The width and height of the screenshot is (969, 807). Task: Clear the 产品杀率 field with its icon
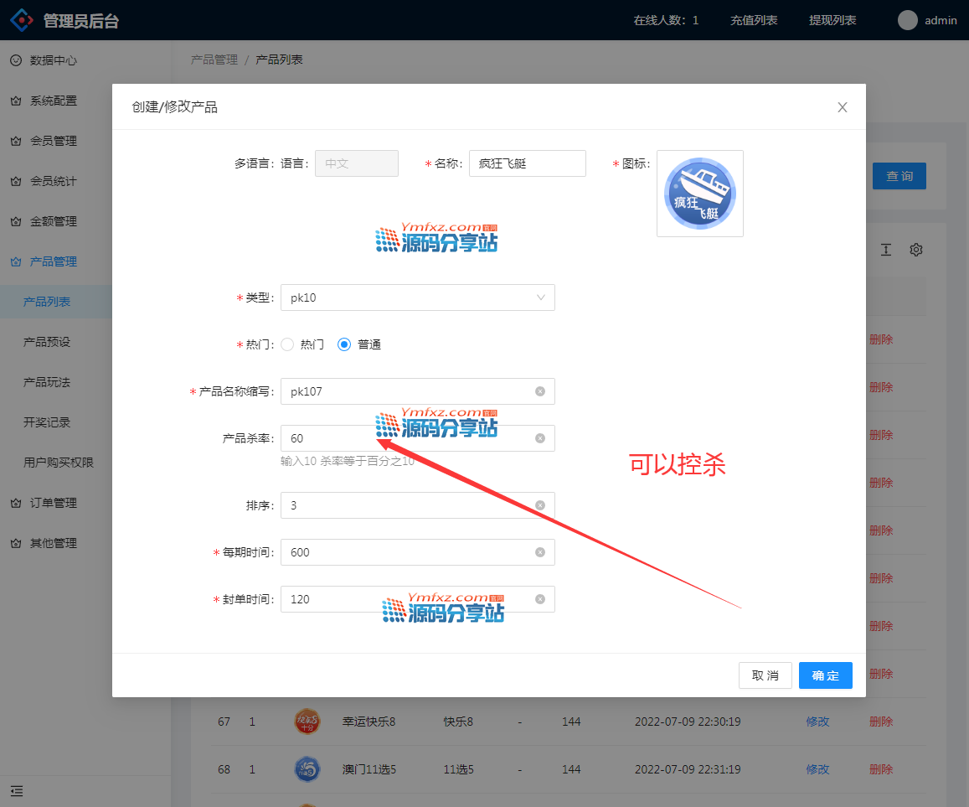(x=540, y=438)
